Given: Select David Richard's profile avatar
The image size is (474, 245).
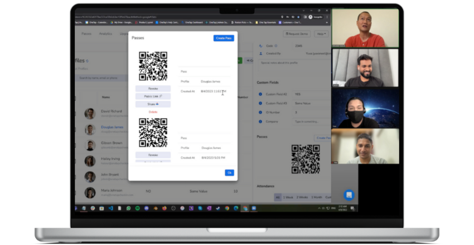Looking at the screenshot, I should click(90, 114).
